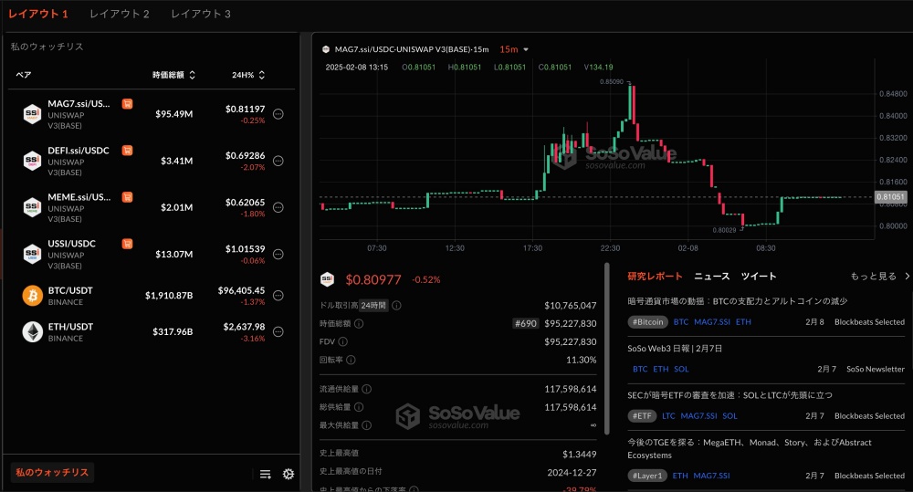Open the more options menu for ETH/USDT row
The height and width of the screenshot is (492, 913).
click(x=278, y=332)
